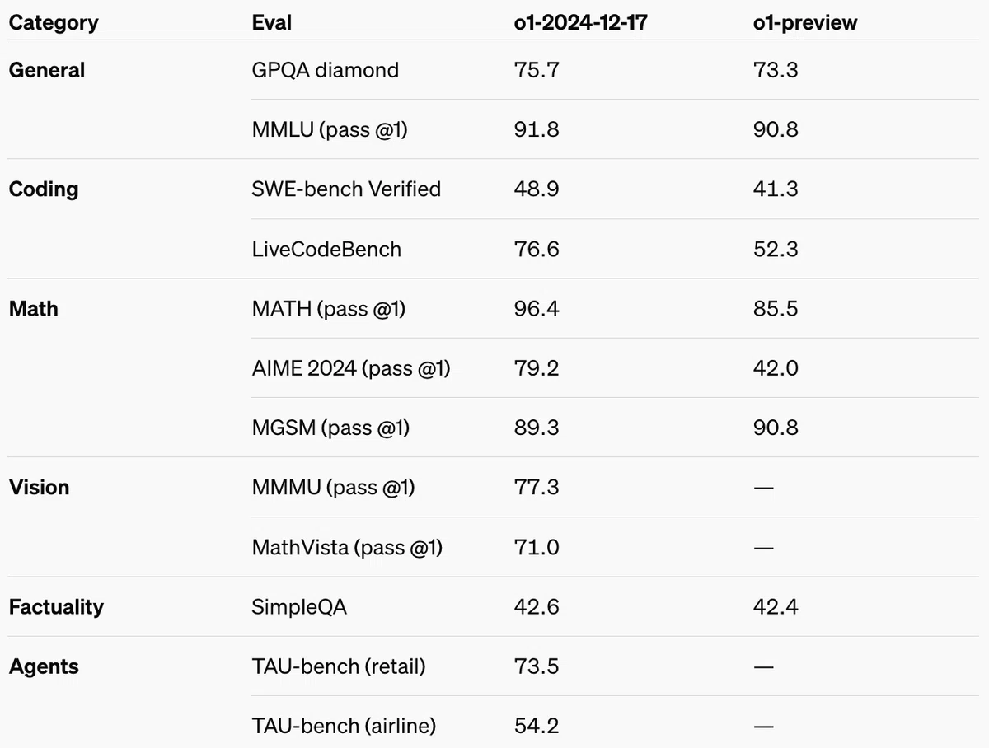
Task: Click the 96.4 score for MATH
Action: (x=536, y=309)
